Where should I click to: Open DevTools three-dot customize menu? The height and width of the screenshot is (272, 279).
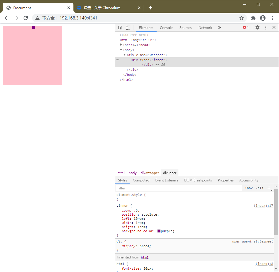266,27
